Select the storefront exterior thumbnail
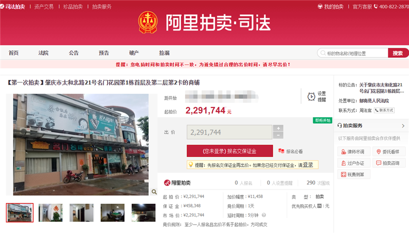This screenshot has height=233, width=409. coord(20,213)
